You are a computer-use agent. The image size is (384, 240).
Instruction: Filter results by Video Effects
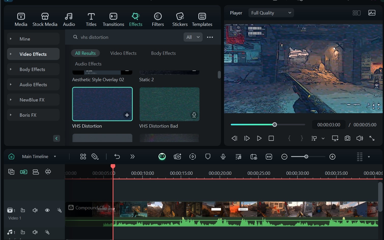123,53
